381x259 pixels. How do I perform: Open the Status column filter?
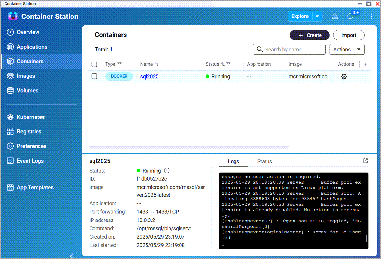228,64
